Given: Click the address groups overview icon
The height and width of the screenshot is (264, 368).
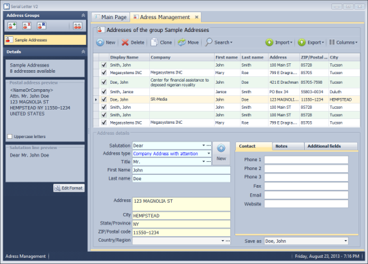Looking at the screenshot, I should [x=78, y=26].
